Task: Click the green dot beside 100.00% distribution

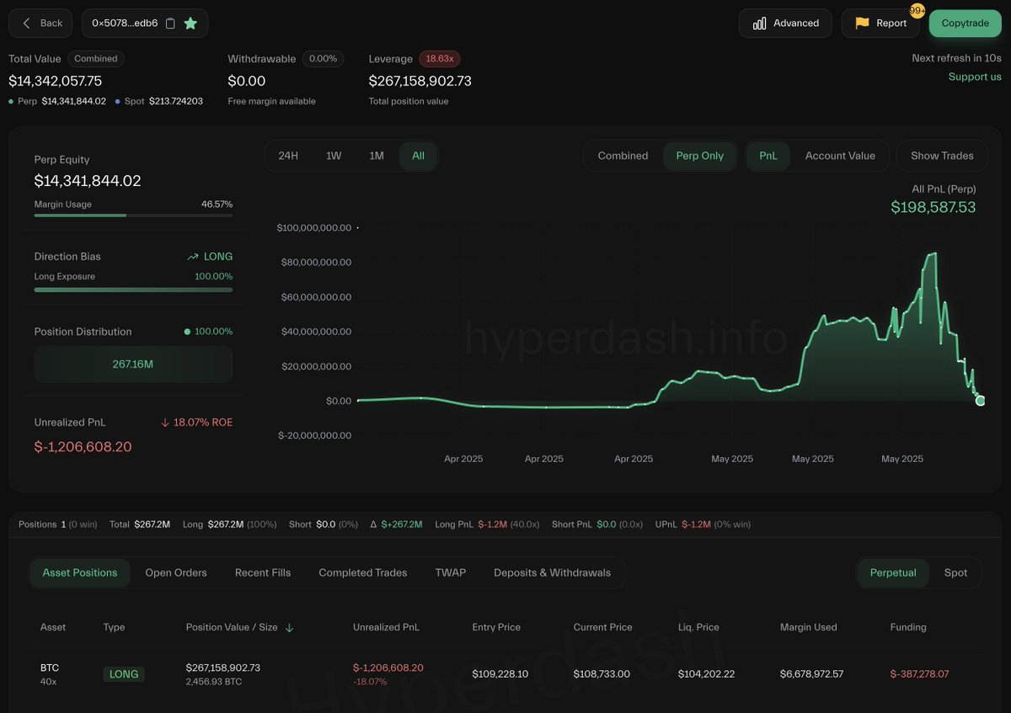Action: coord(187,332)
